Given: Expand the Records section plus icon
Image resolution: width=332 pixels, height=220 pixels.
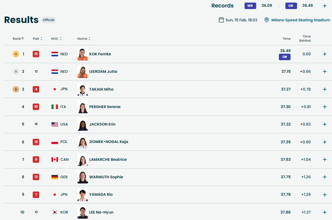Looking at the screenshot, I should (325, 6).
